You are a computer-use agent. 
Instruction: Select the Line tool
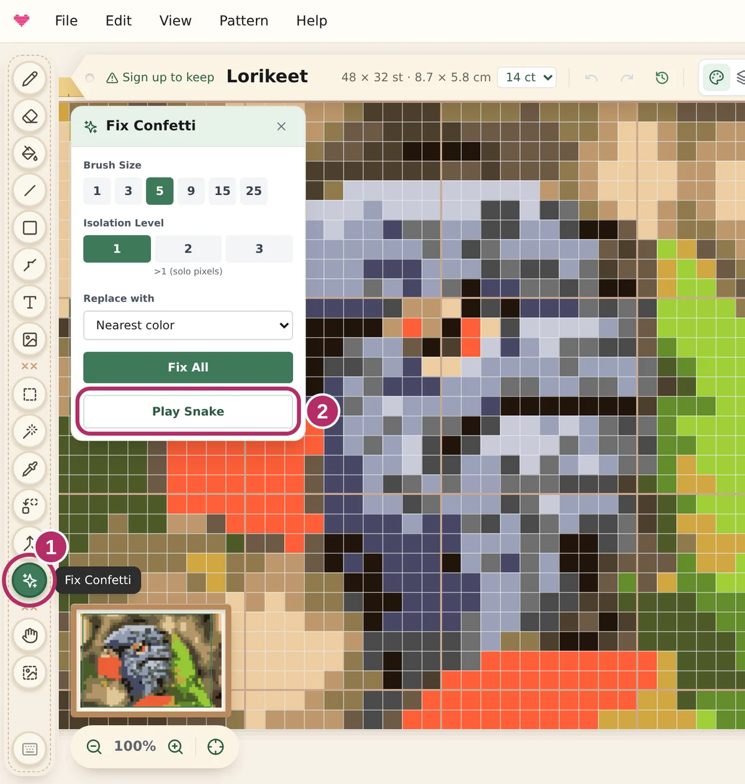[30, 191]
